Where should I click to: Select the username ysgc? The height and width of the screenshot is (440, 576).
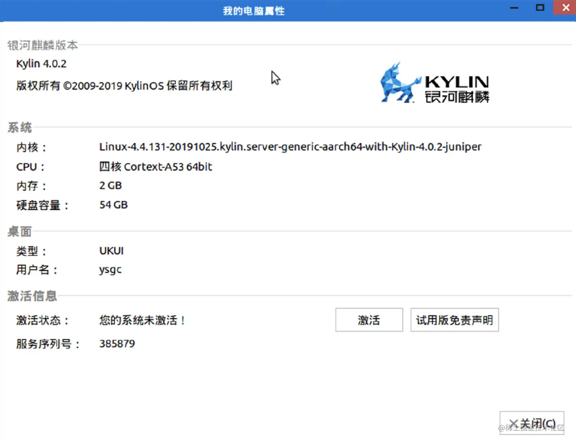pyautogui.click(x=110, y=269)
